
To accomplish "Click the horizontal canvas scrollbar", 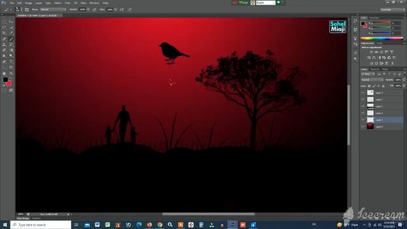I will tap(209, 214).
